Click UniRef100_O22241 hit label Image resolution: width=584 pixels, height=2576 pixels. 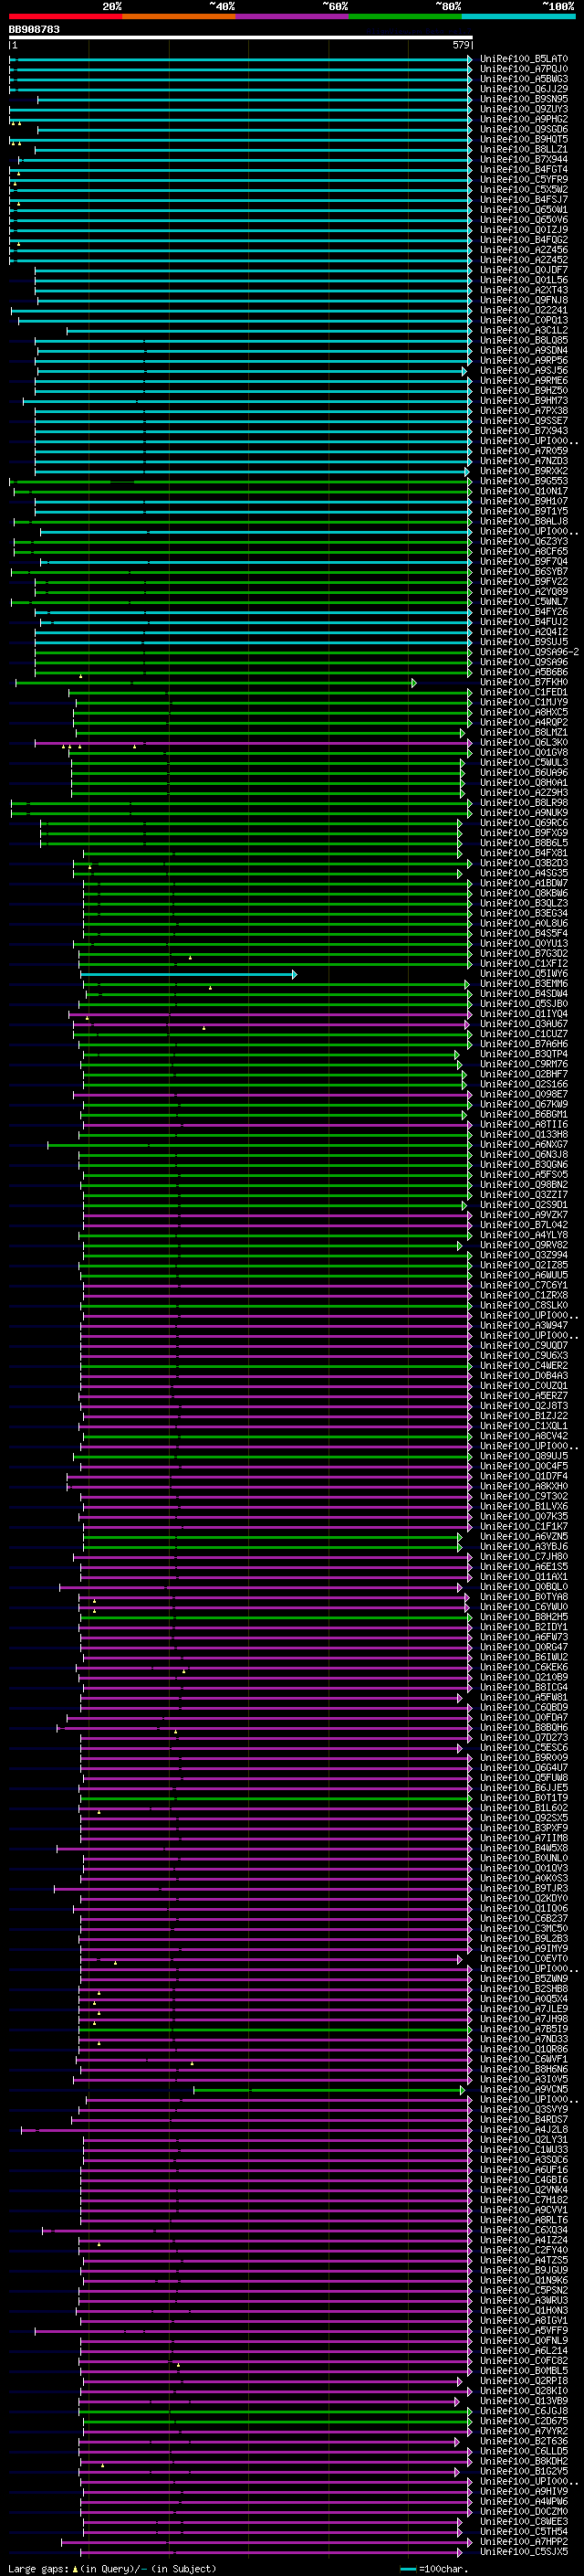[524, 310]
